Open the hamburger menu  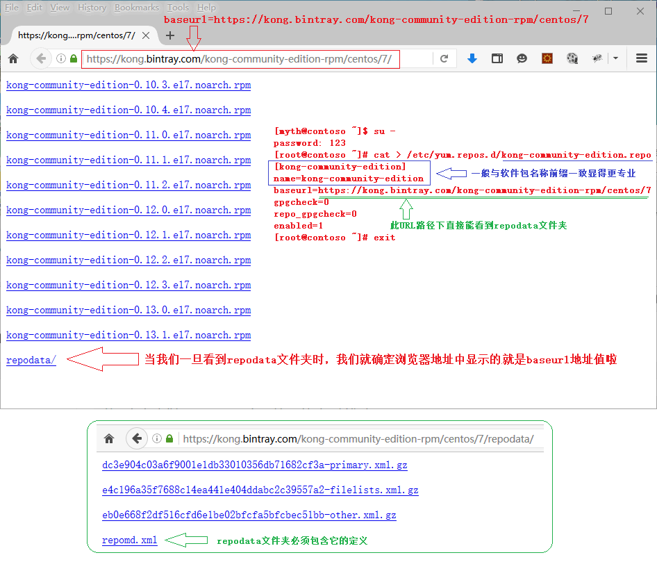click(642, 58)
